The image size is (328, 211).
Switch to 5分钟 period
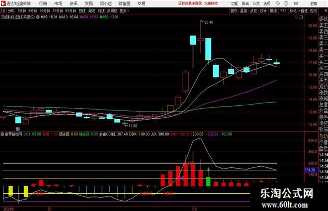pyautogui.click(x=32, y=11)
